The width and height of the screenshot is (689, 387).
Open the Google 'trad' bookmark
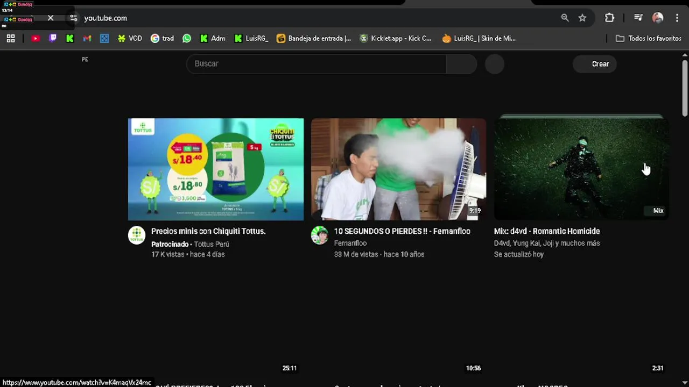(x=162, y=38)
